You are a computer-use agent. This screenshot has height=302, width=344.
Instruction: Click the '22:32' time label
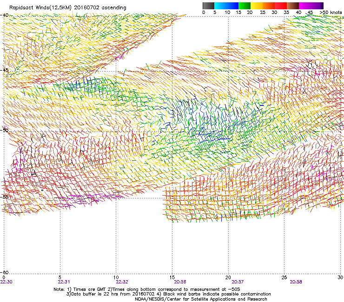pyautogui.click(x=122, y=282)
